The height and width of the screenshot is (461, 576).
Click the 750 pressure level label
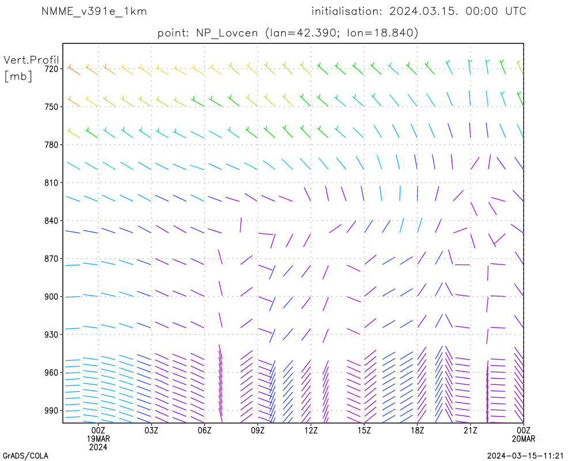click(x=51, y=107)
